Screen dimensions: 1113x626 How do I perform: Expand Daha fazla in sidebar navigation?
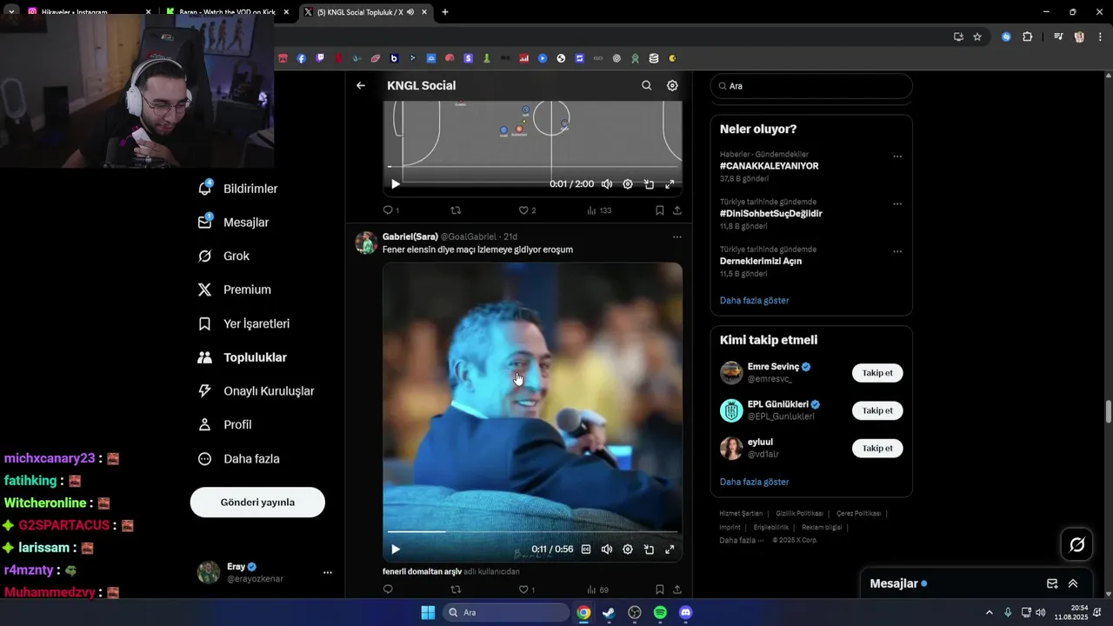tap(239, 458)
